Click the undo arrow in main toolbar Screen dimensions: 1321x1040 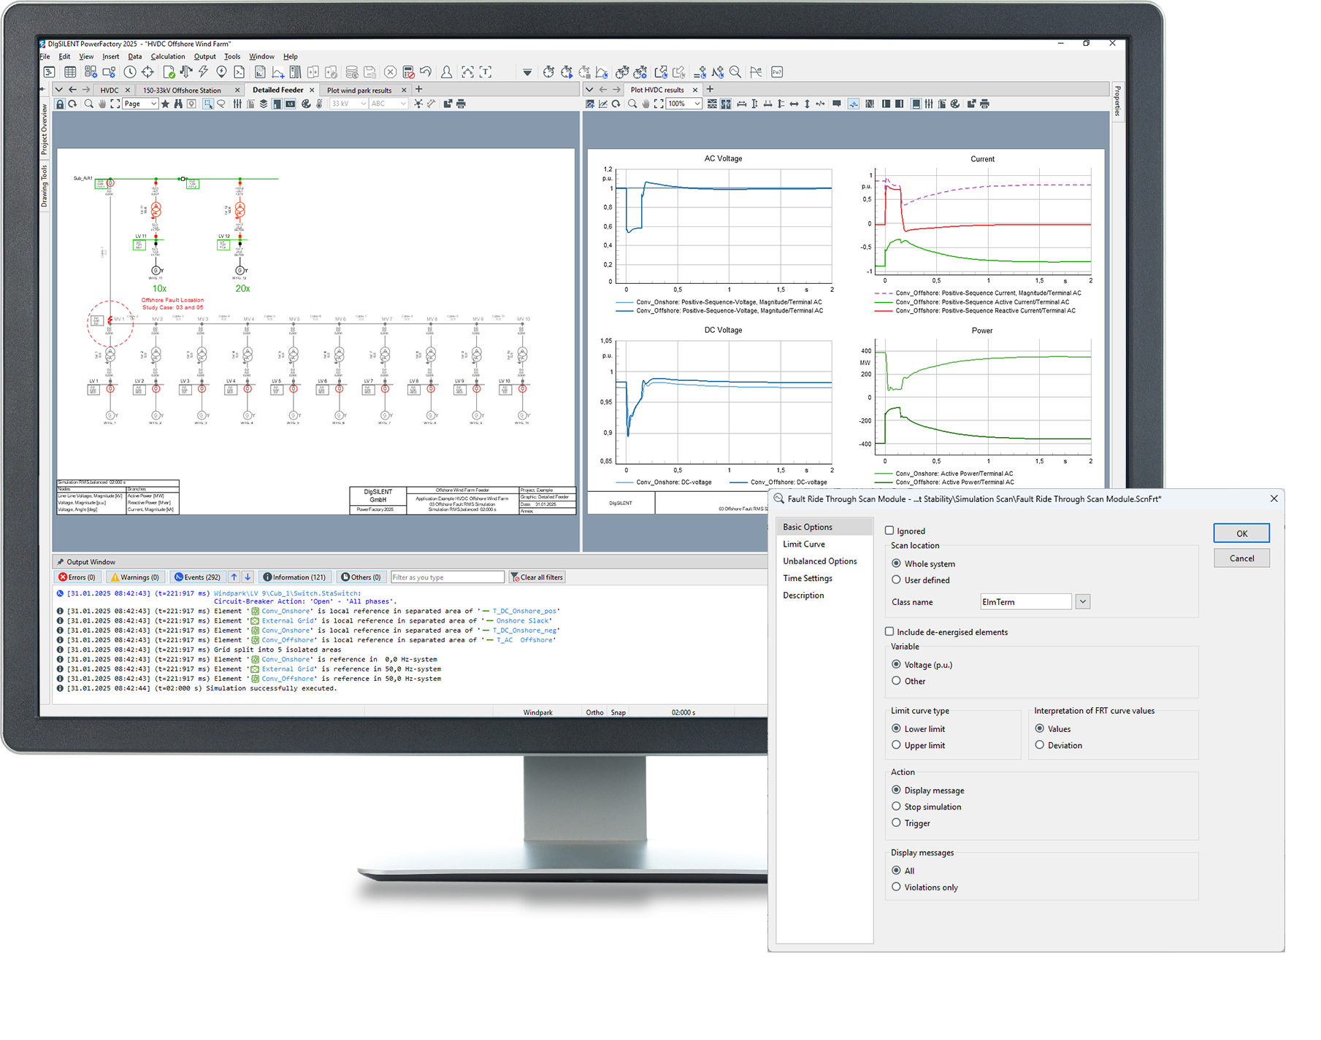point(426,72)
